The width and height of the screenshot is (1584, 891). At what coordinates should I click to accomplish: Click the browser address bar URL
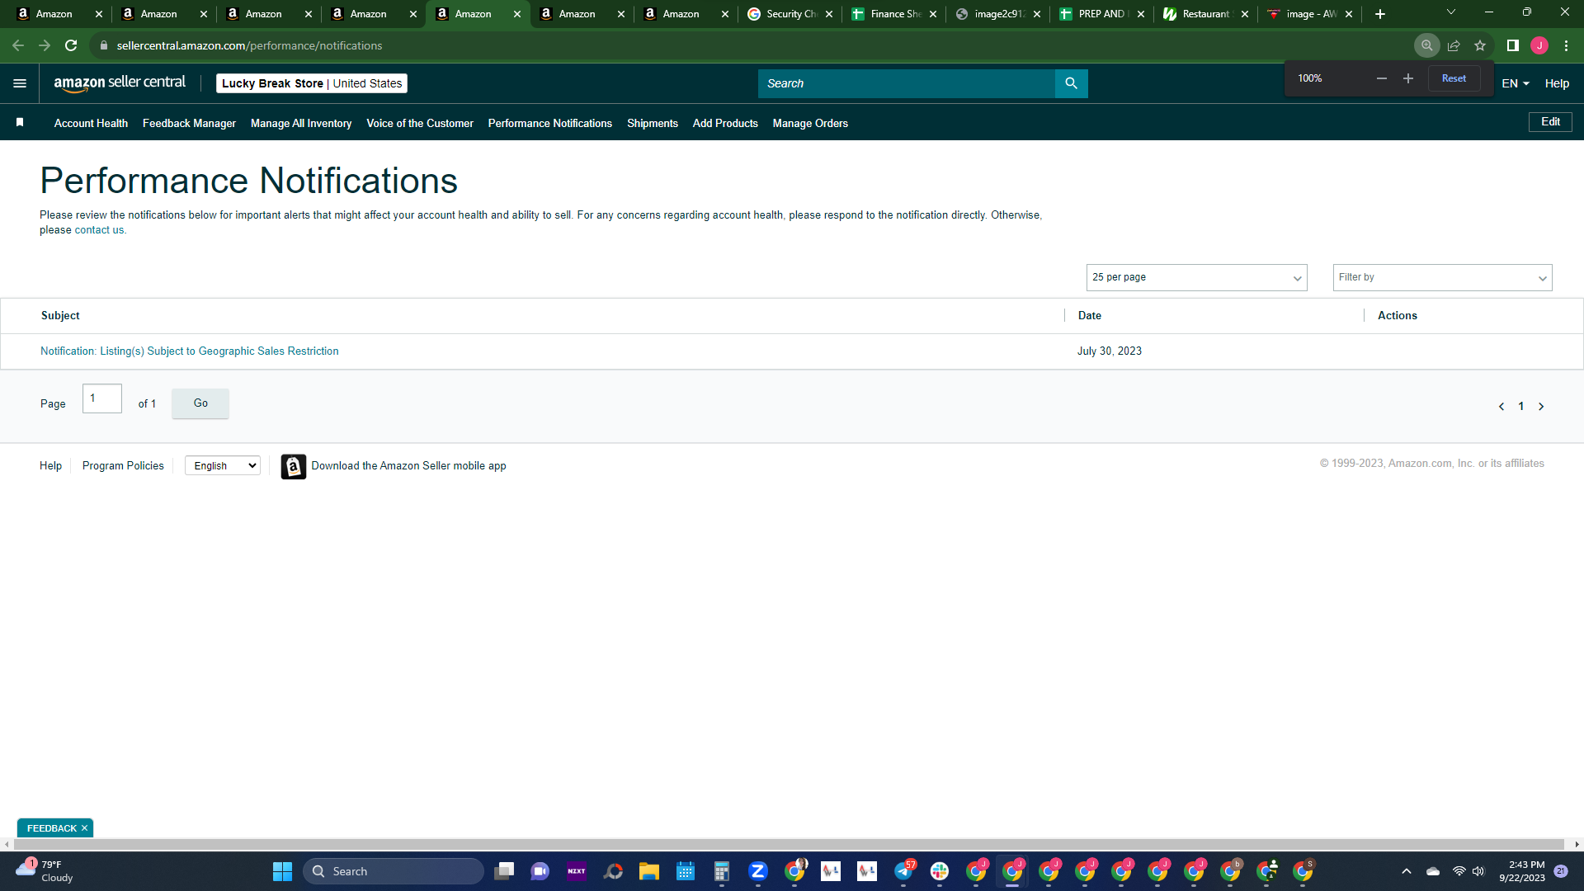[249, 45]
